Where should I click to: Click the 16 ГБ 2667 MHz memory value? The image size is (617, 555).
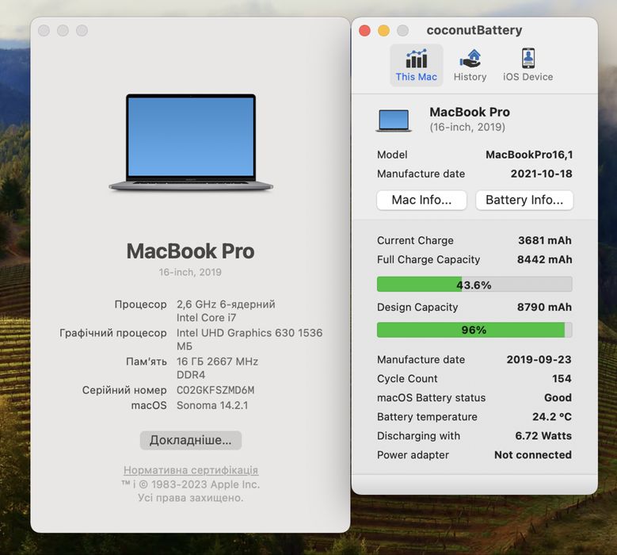tap(217, 362)
